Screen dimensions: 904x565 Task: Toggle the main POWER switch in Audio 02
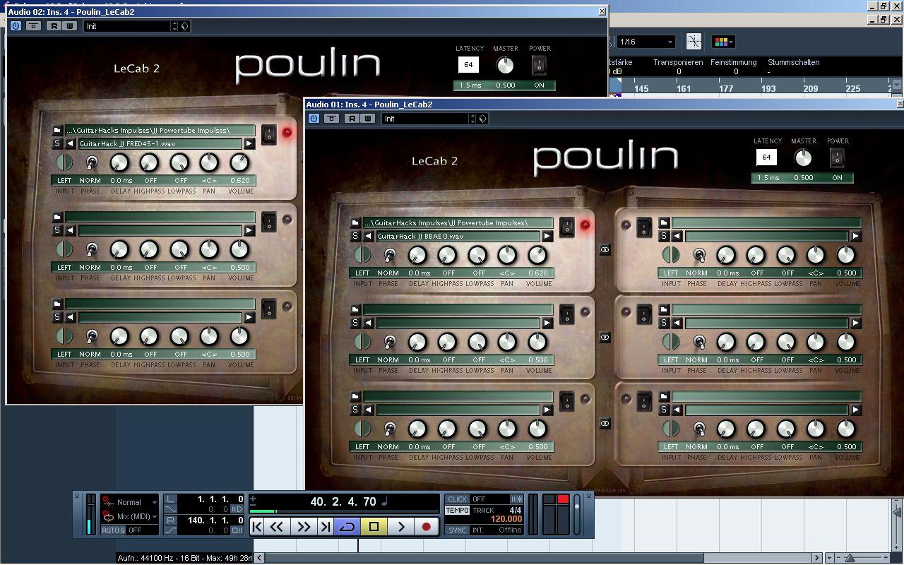540,65
